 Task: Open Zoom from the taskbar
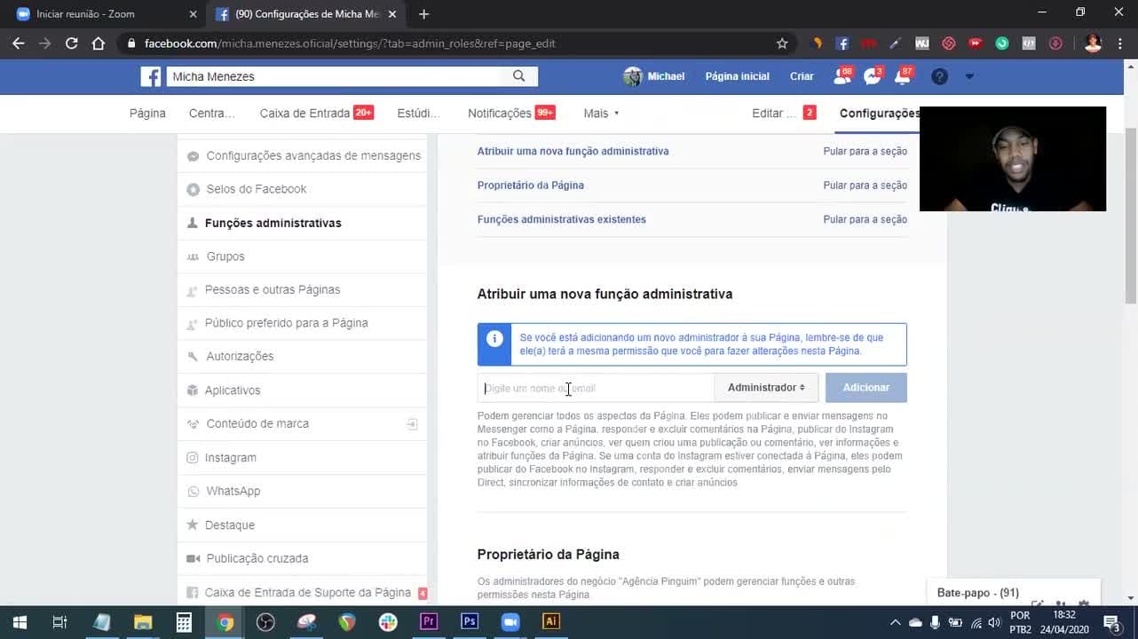(x=510, y=622)
